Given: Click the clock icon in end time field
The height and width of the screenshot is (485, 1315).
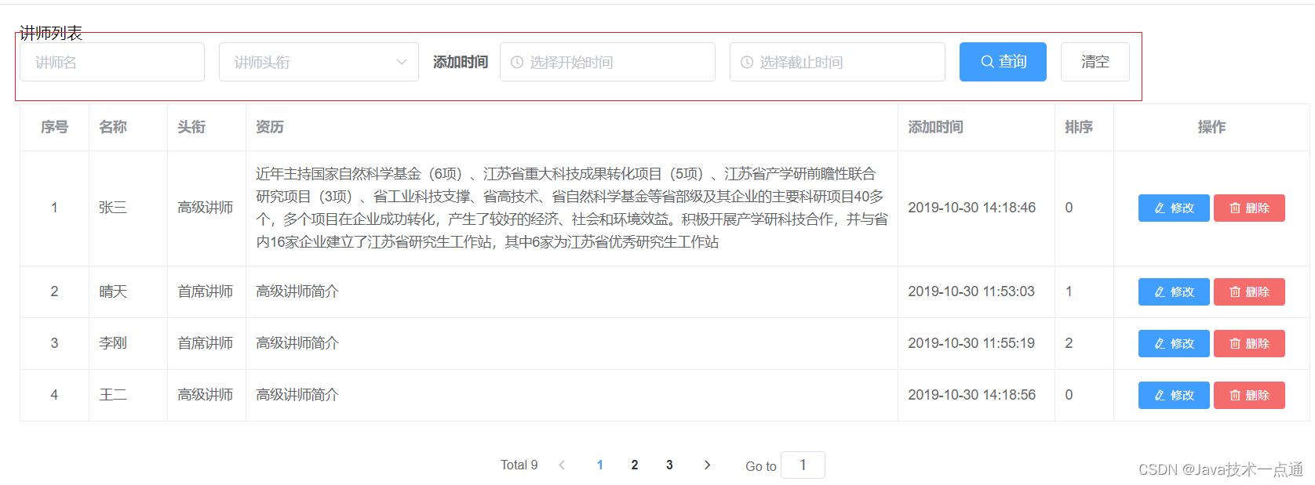Looking at the screenshot, I should pyautogui.click(x=747, y=62).
